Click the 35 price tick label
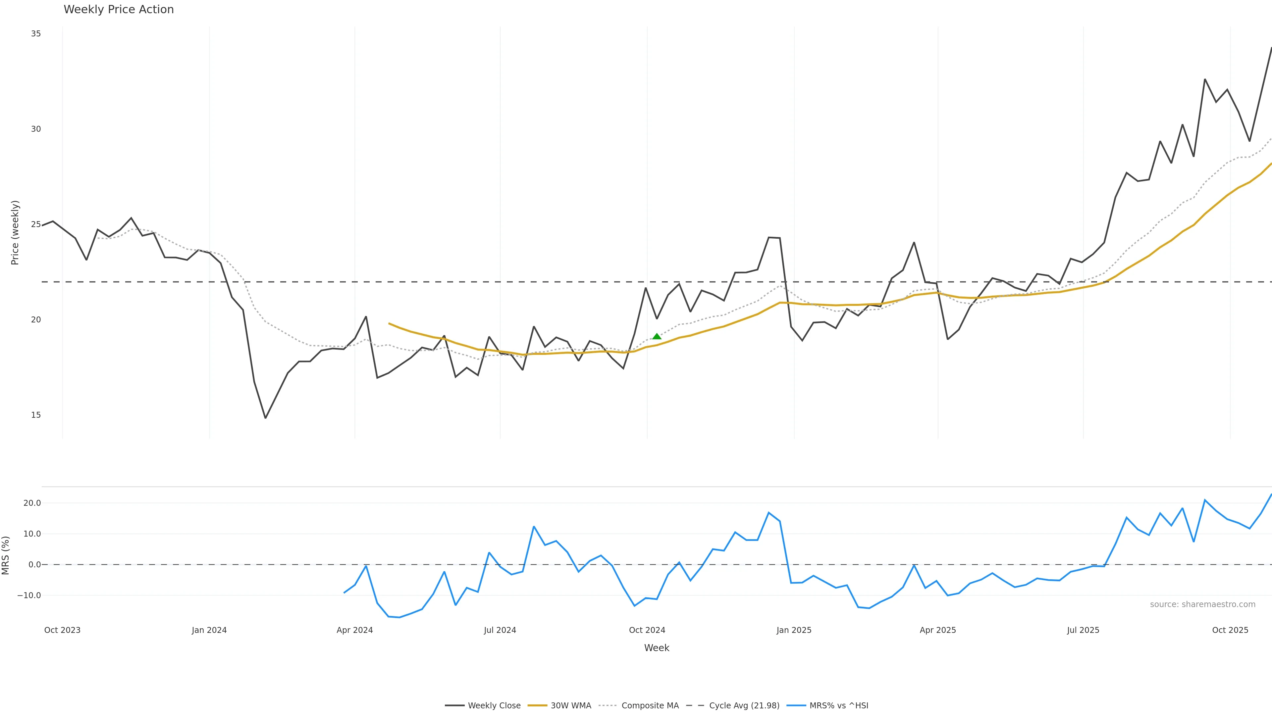1272x715 pixels. click(x=35, y=33)
